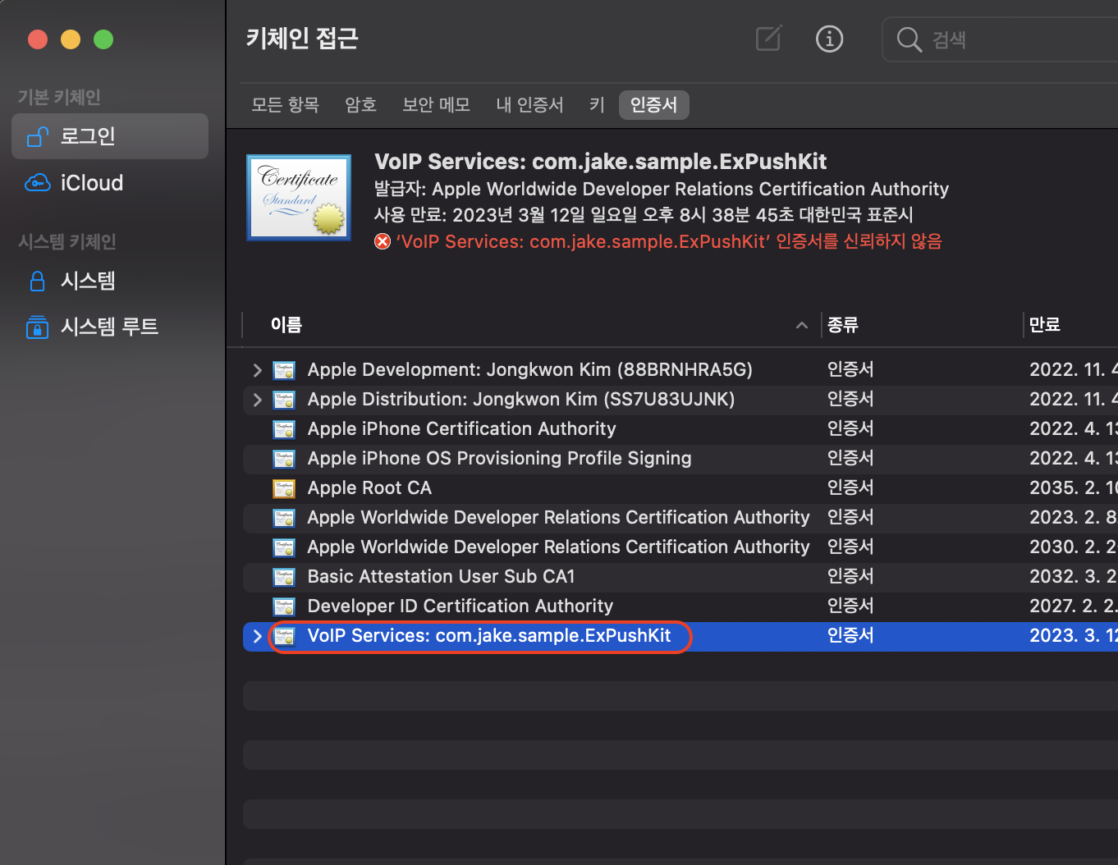Click the 검색 search field
Screen dimensions: 1118x865
point(1000,39)
